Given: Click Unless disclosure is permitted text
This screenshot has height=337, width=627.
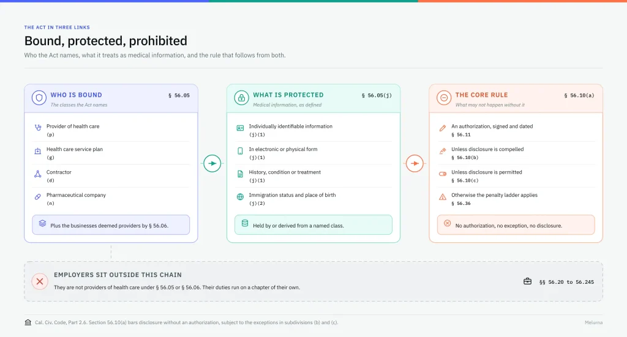Looking at the screenshot, I should [x=487, y=172].
